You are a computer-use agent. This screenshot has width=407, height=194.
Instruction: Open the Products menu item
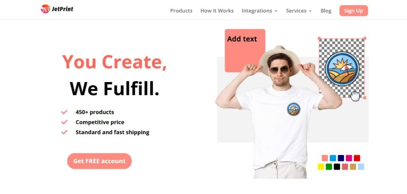(181, 11)
